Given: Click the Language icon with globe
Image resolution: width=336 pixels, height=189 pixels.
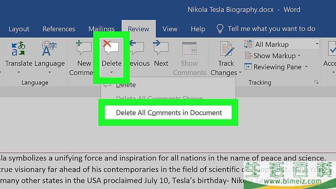Looking at the screenshot, I should tap(49, 48).
